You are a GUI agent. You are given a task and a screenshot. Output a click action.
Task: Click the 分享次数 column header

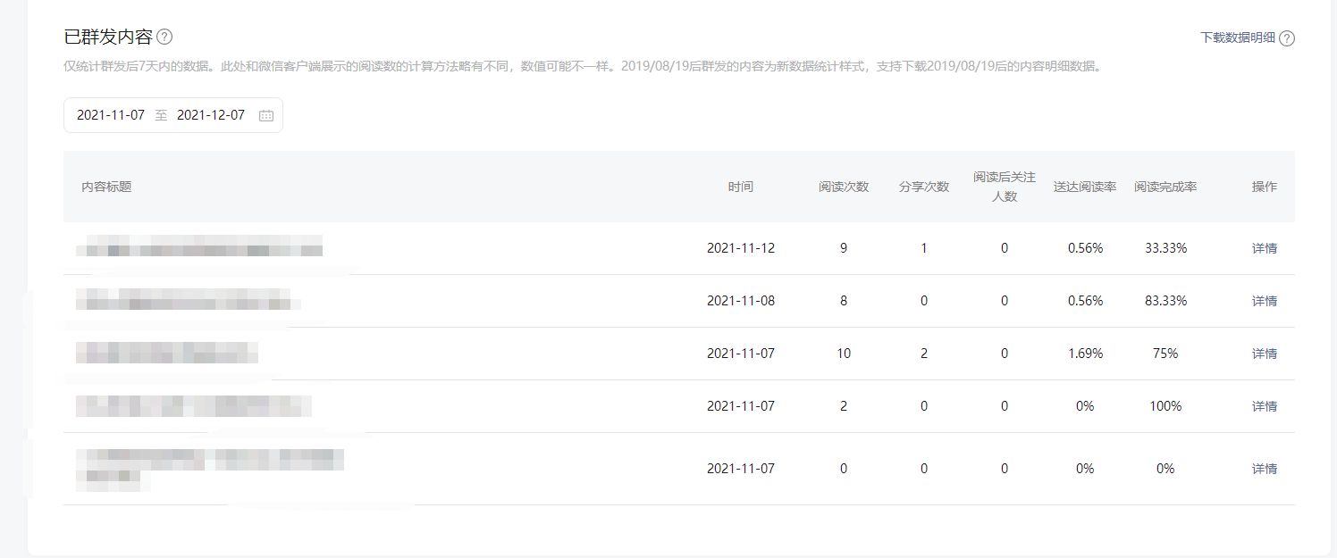coord(923,187)
